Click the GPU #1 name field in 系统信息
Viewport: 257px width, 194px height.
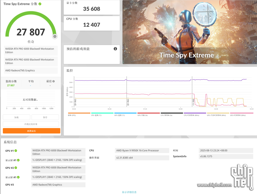tap(58, 152)
